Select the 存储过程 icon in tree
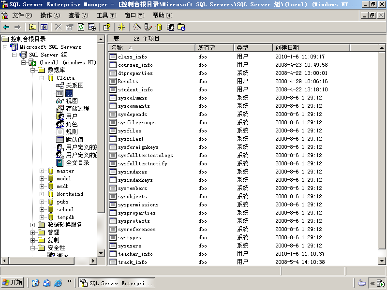This screenshot has width=387, height=290. point(60,108)
